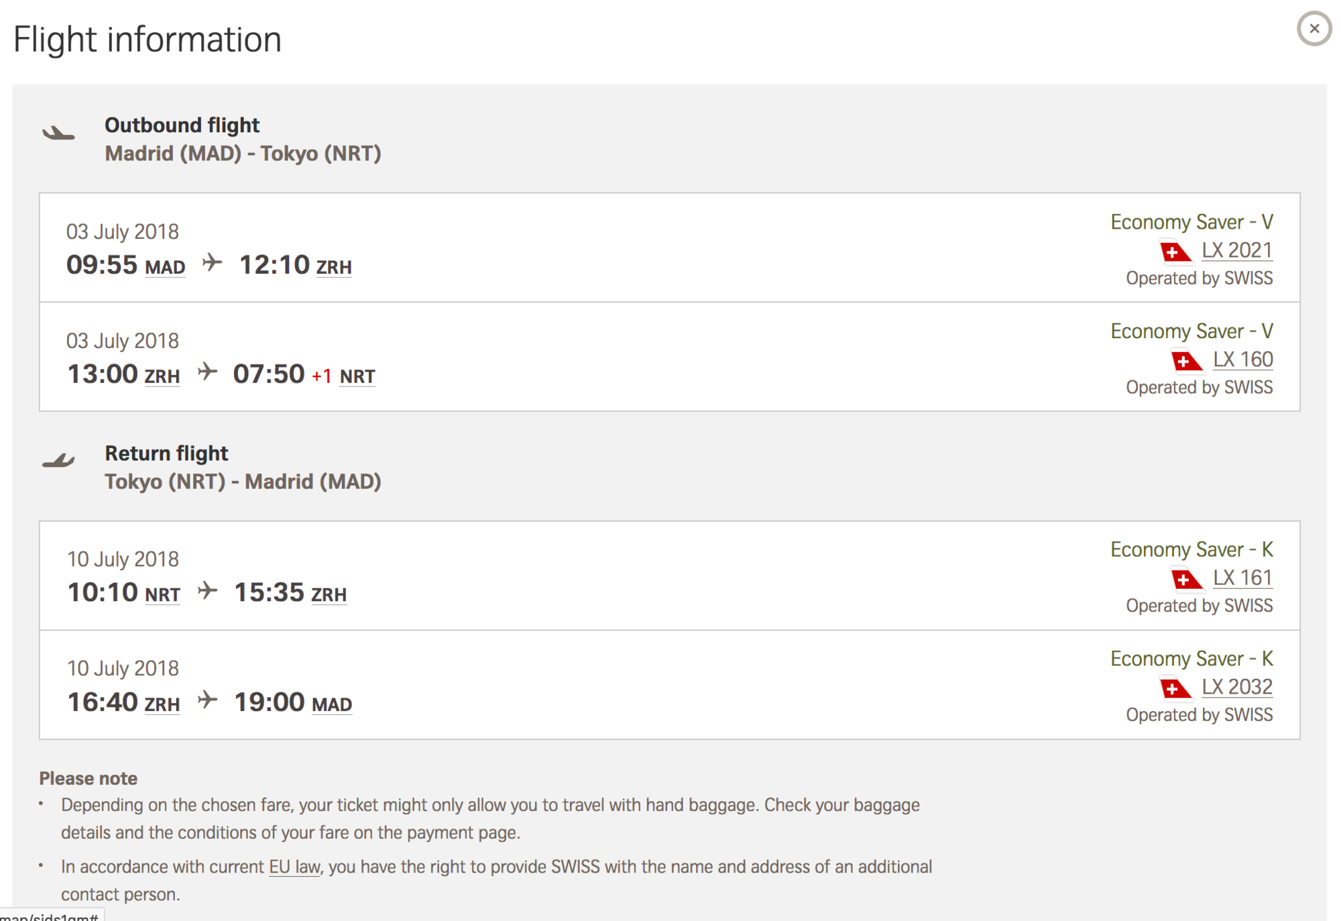Click the ZRH airport code at 16:40 departure

pyautogui.click(x=162, y=704)
